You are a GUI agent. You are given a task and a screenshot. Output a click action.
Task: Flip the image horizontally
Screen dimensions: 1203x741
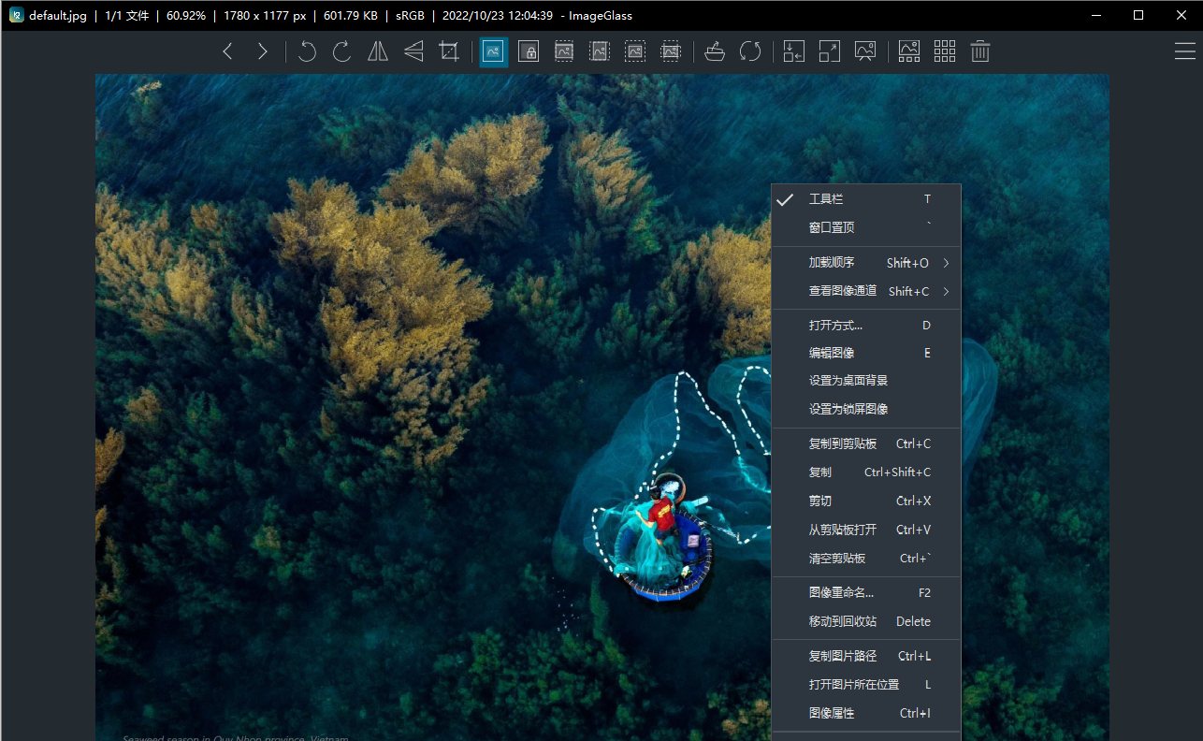pos(378,51)
